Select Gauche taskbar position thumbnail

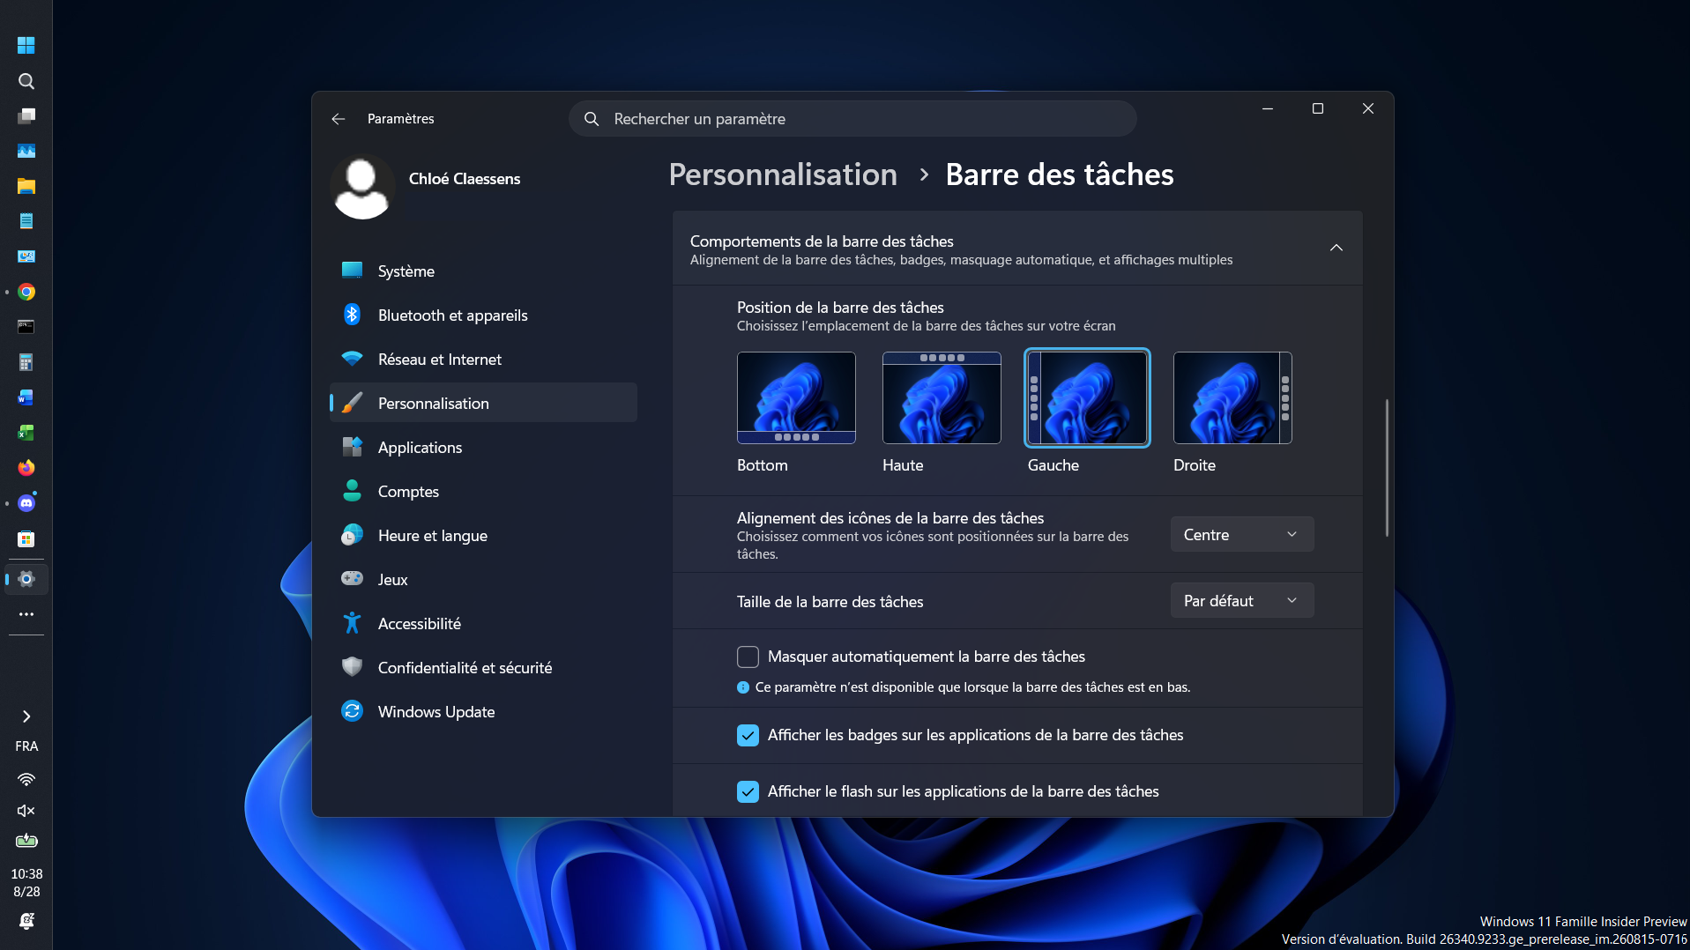1087,397
